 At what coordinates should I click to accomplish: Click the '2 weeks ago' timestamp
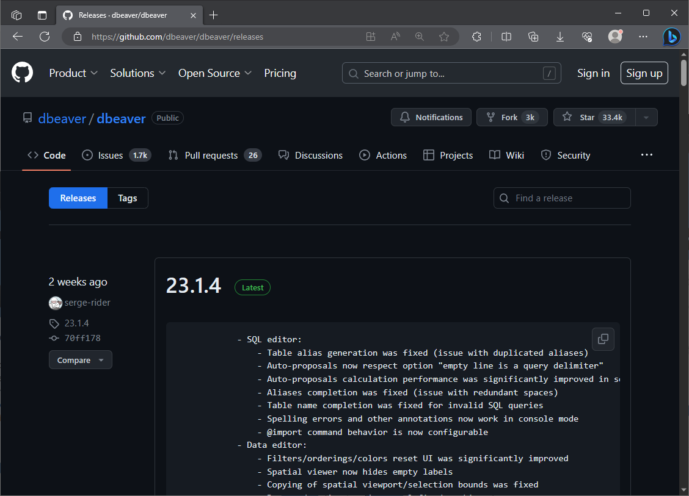coord(78,282)
